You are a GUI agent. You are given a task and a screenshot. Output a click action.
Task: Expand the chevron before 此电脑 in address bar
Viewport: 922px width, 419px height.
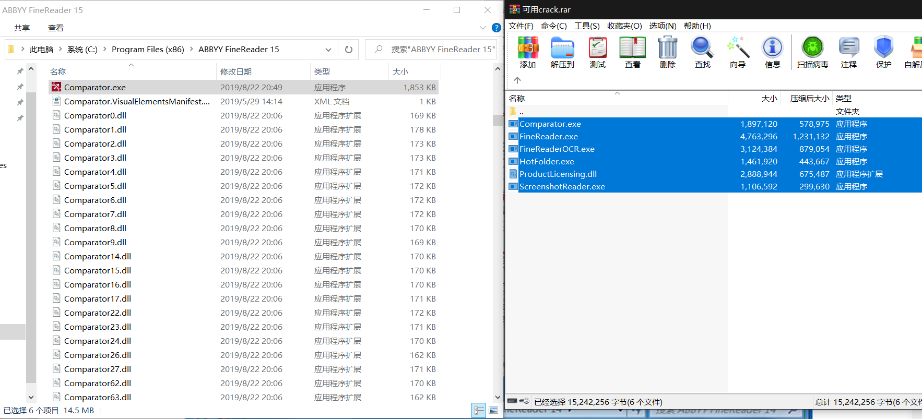23,49
